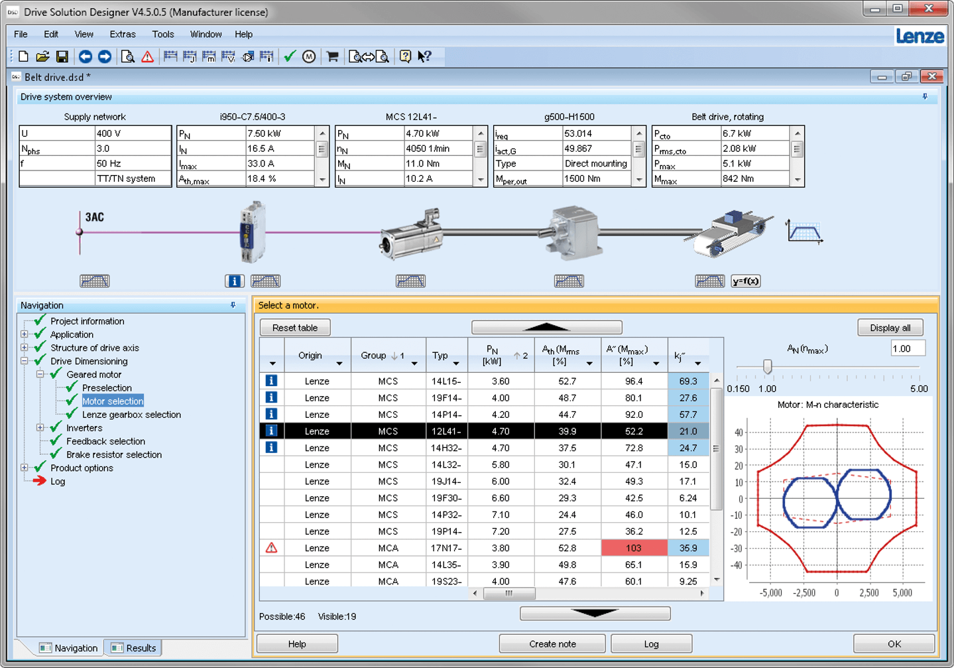The height and width of the screenshot is (668, 954).
Task: Open the y=f(x) function icon
Action: click(746, 281)
